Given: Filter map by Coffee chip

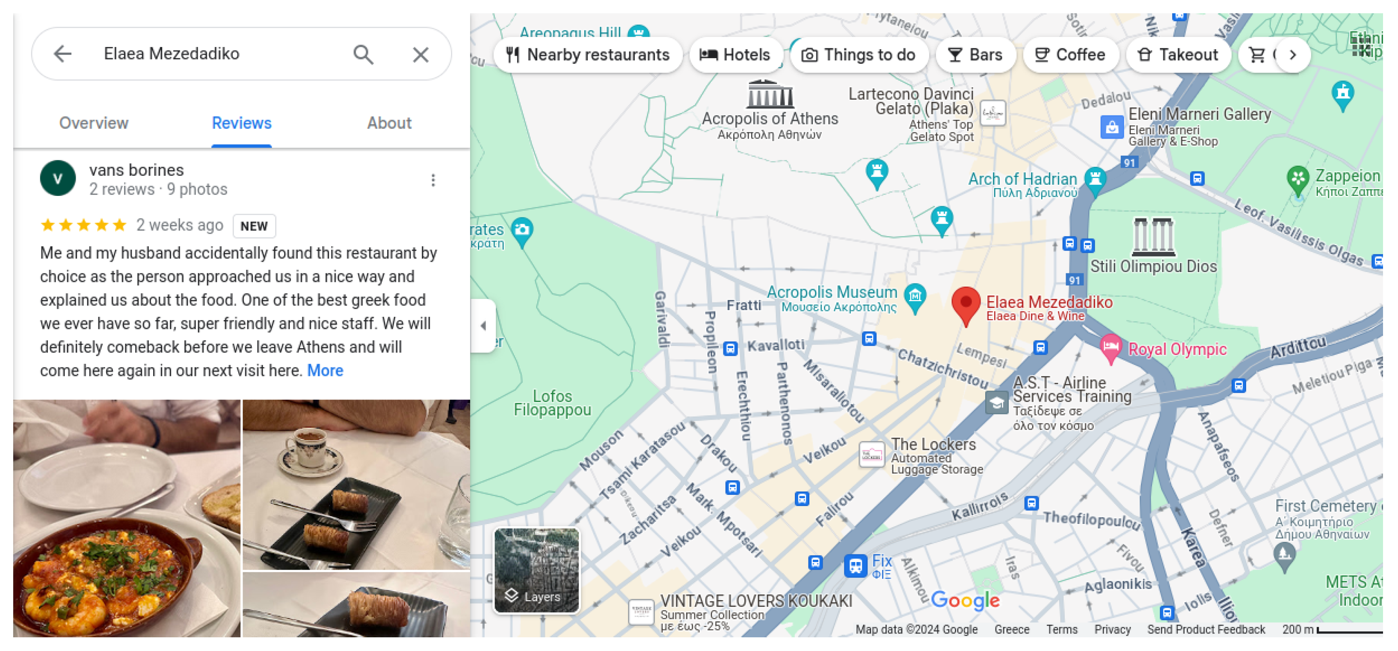Looking at the screenshot, I should tap(1070, 55).
